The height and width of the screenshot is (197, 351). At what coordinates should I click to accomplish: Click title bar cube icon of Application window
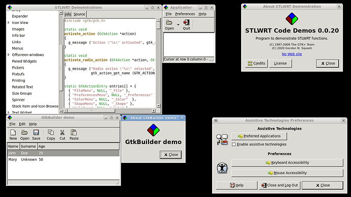[166, 8]
